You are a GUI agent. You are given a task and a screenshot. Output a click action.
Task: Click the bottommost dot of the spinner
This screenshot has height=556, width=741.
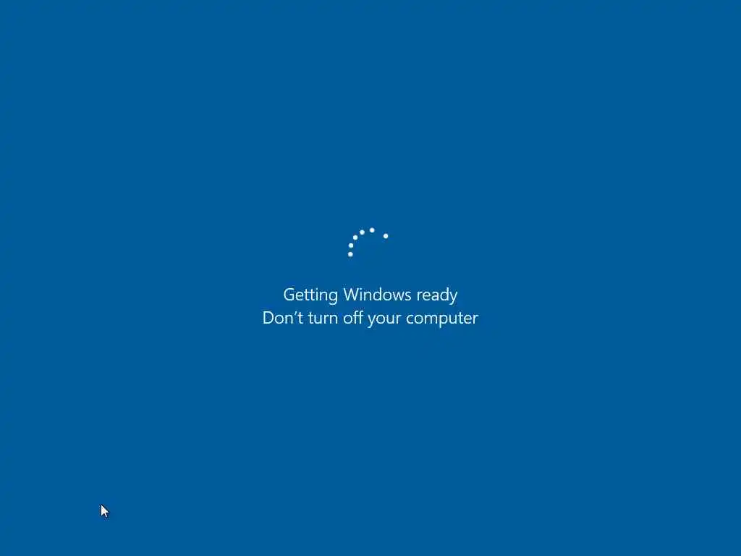[350, 254]
